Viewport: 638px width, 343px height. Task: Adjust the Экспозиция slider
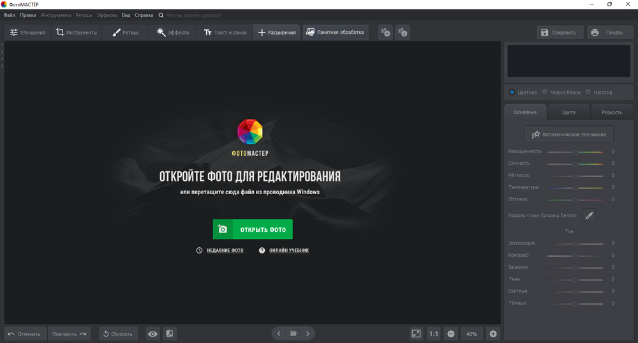coord(575,244)
